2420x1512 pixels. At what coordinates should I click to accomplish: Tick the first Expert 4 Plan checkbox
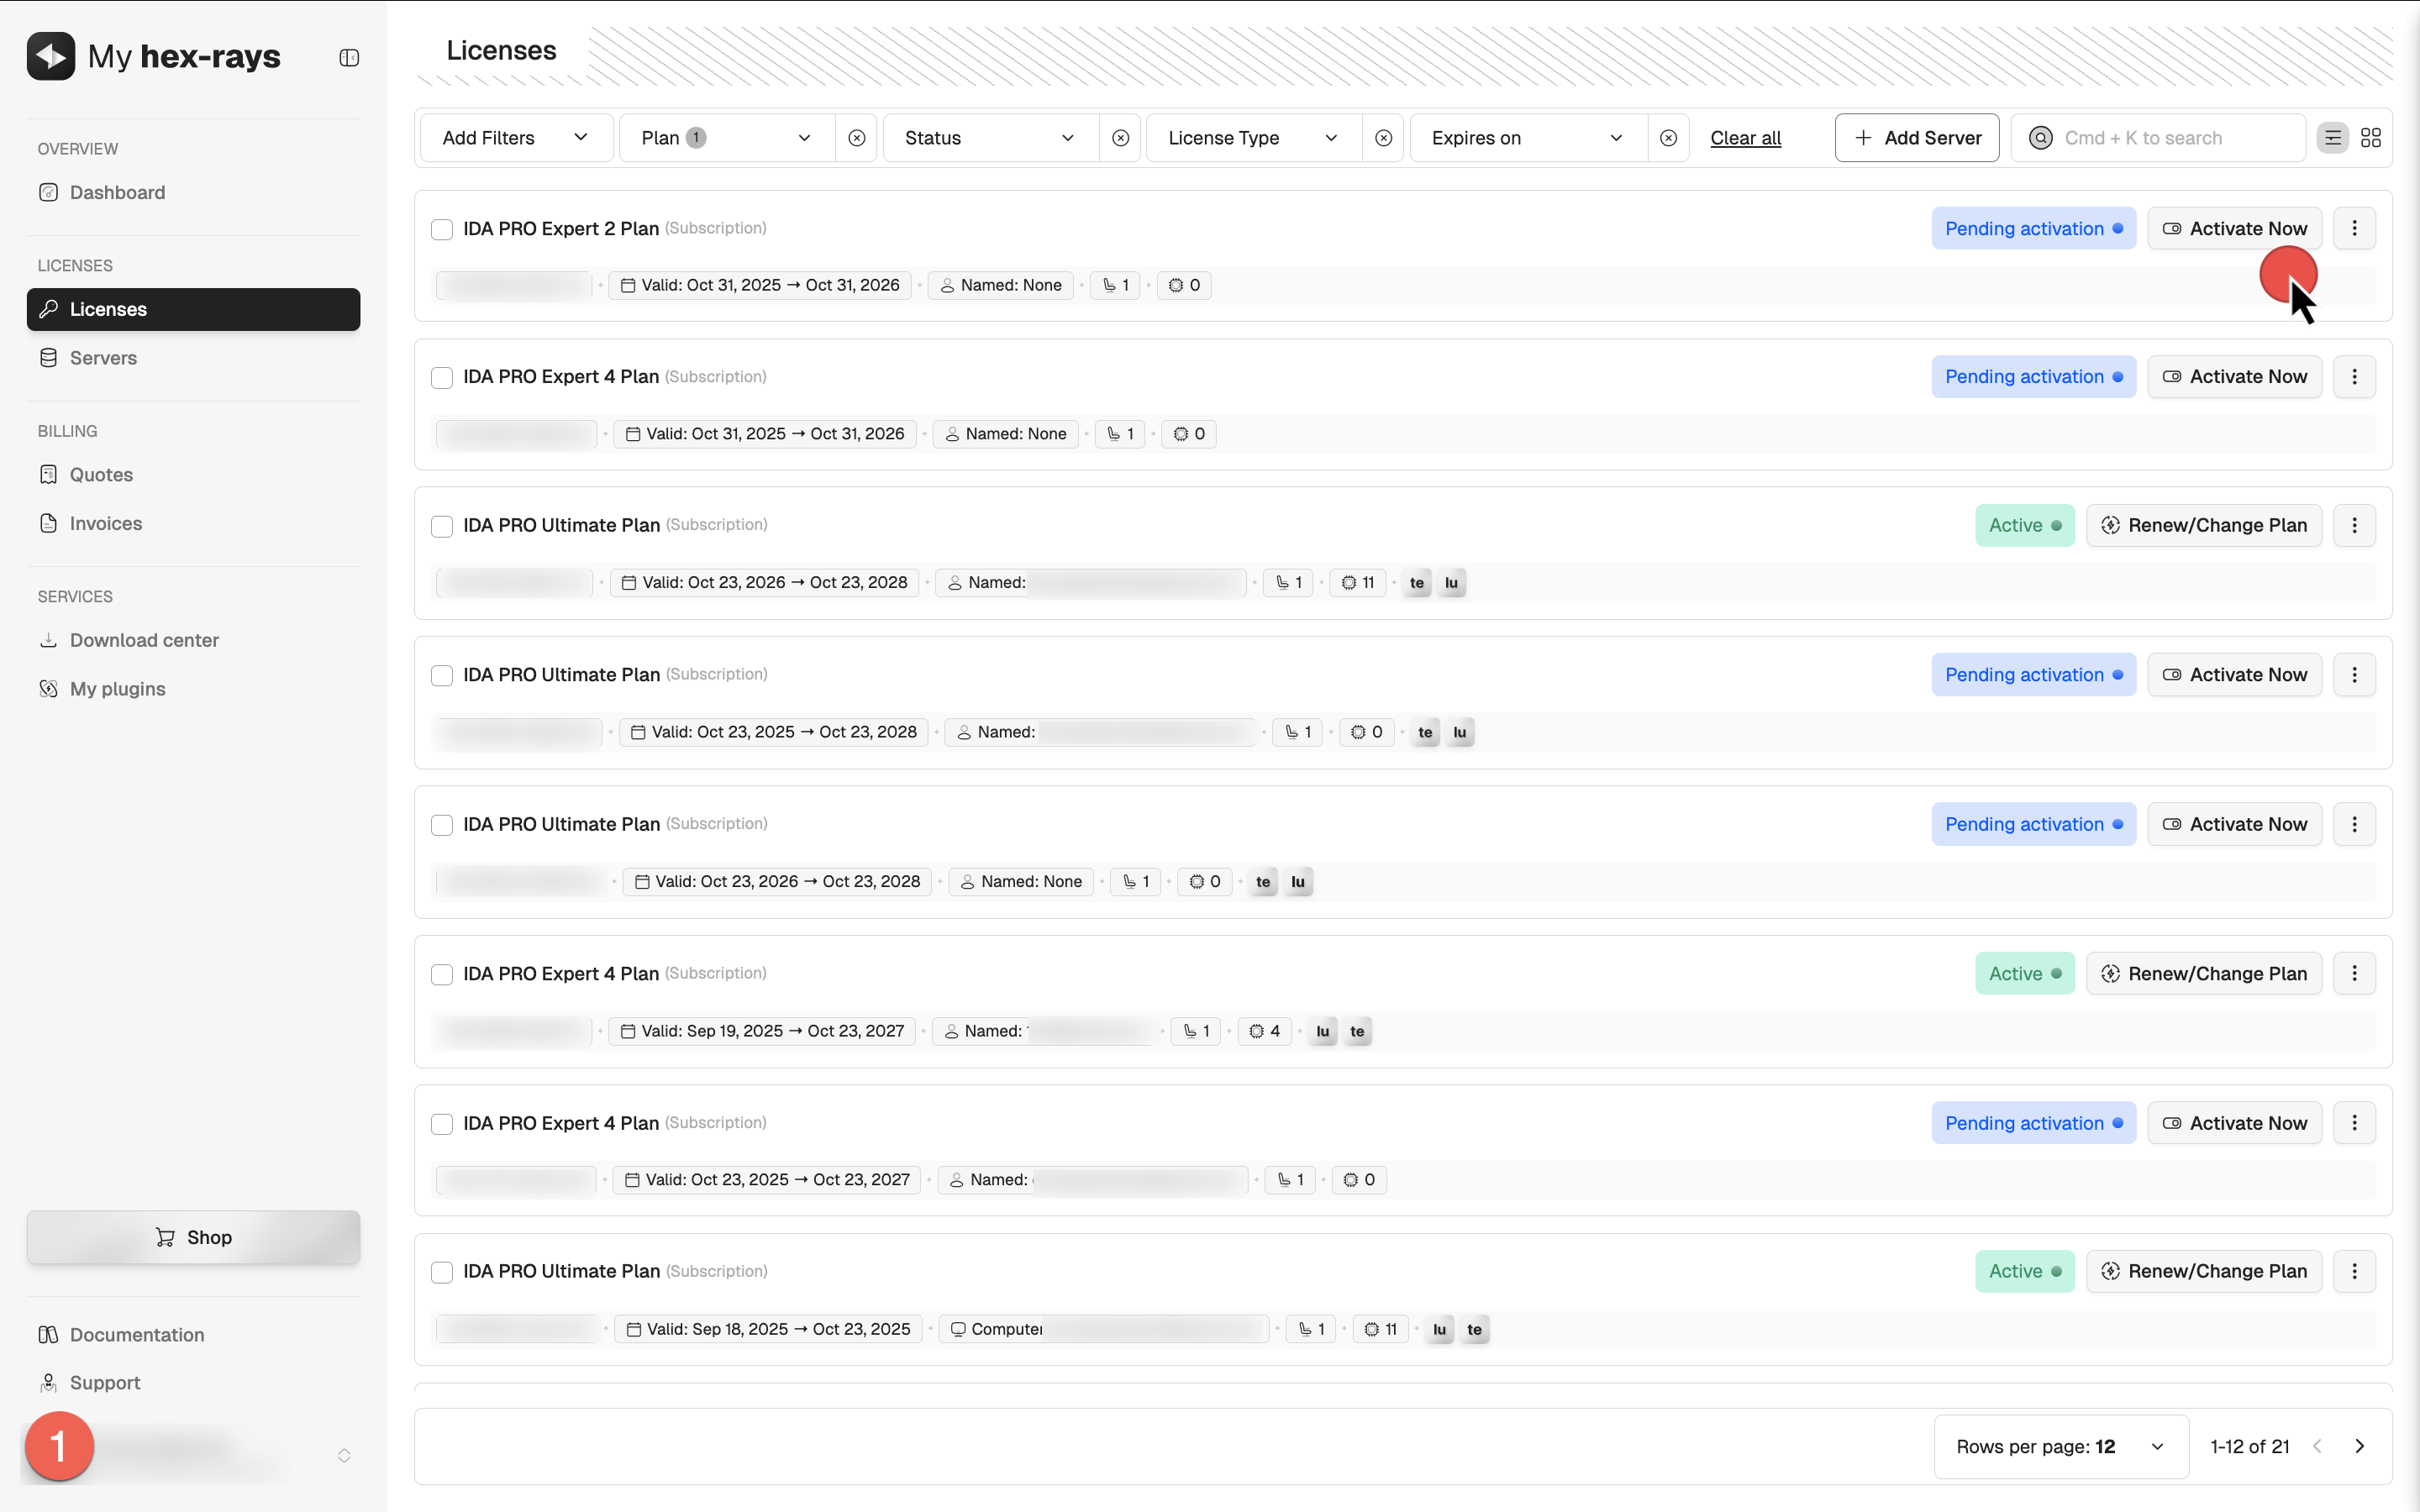tap(442, 377)
